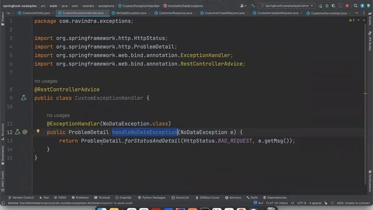Click the exceptions breadcrumb folder
The image size is (373, 210).
click(x=106, y=6)
